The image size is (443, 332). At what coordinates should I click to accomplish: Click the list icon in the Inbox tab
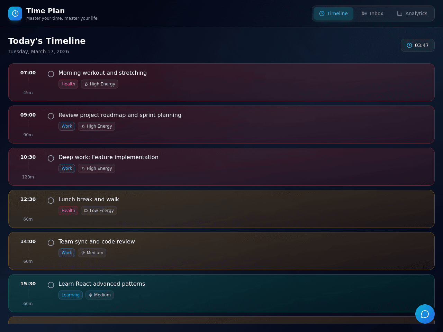[x=364, y=13]
